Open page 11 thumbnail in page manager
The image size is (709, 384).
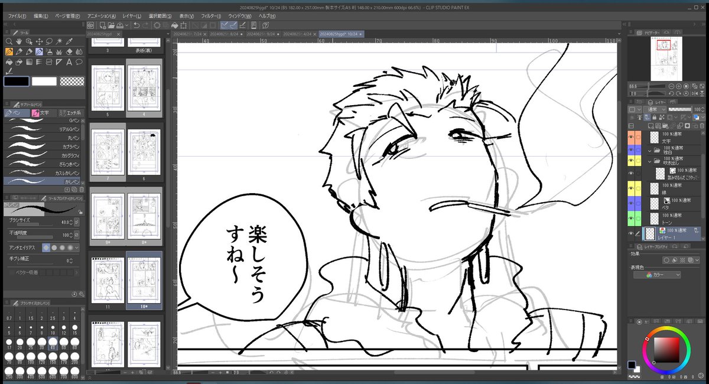tap(108, 279)
